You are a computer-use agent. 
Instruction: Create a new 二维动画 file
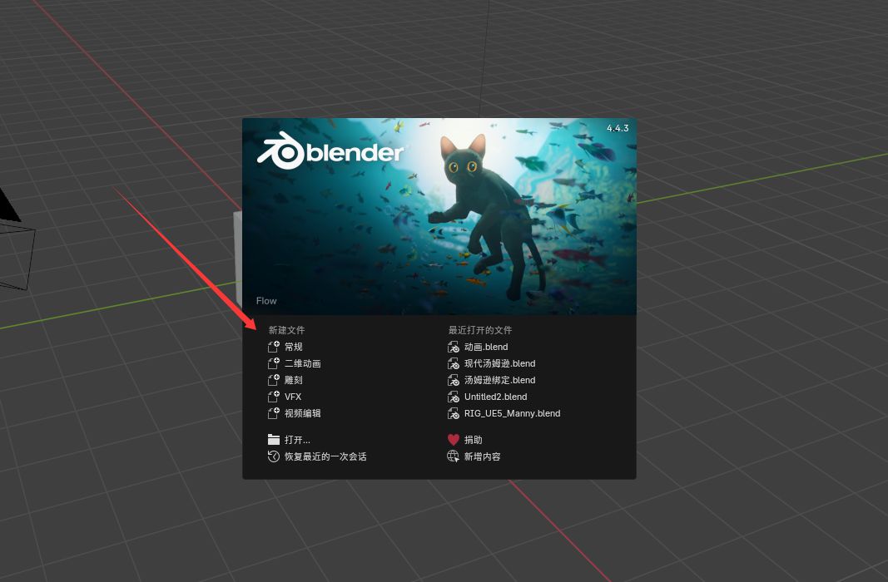(x=302, y=363)
